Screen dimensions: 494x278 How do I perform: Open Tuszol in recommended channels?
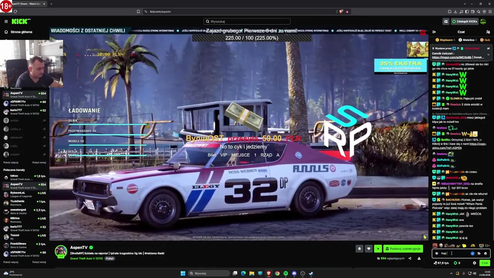click(24, 236)
